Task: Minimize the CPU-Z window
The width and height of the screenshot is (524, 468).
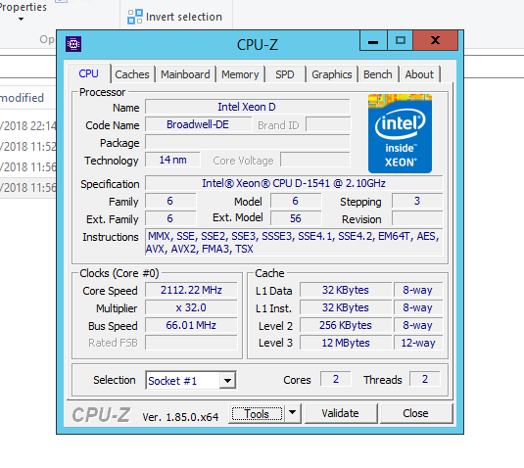Action: (x=373, y=41)
